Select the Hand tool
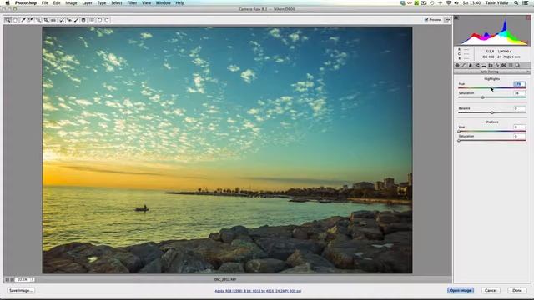Image resolution: width=534 pixels, height=300 pixels. tap(15, 20)
